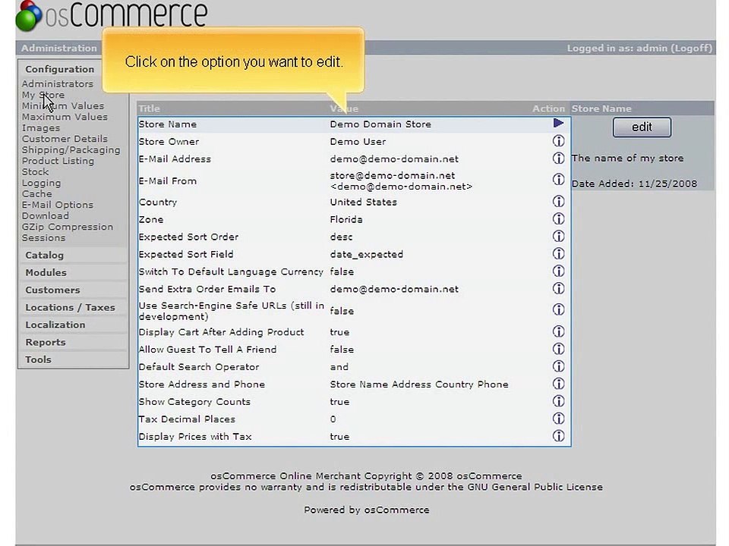Click the edit button for Store Name
729x546 pixels.
[642, 127]
